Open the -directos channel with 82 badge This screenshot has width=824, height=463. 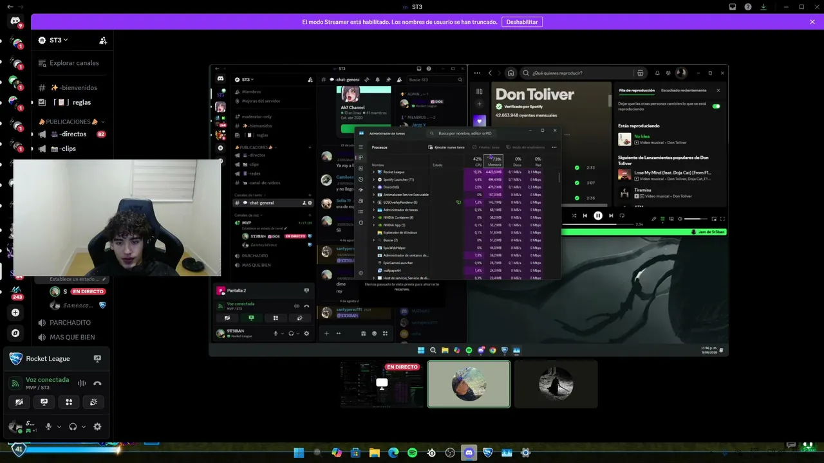coord(72,134)
